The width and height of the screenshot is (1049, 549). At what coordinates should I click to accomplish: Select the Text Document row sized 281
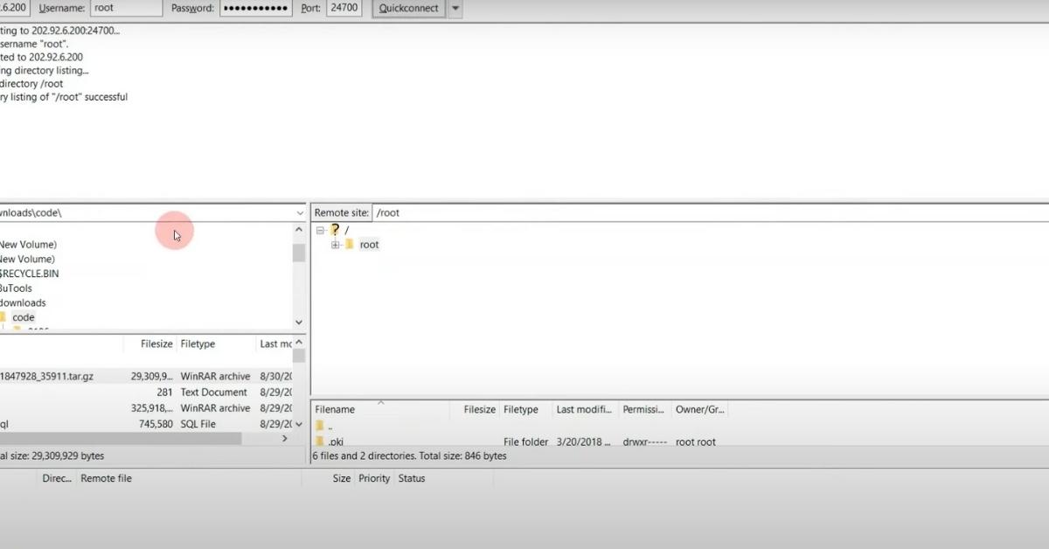[146, 393]
